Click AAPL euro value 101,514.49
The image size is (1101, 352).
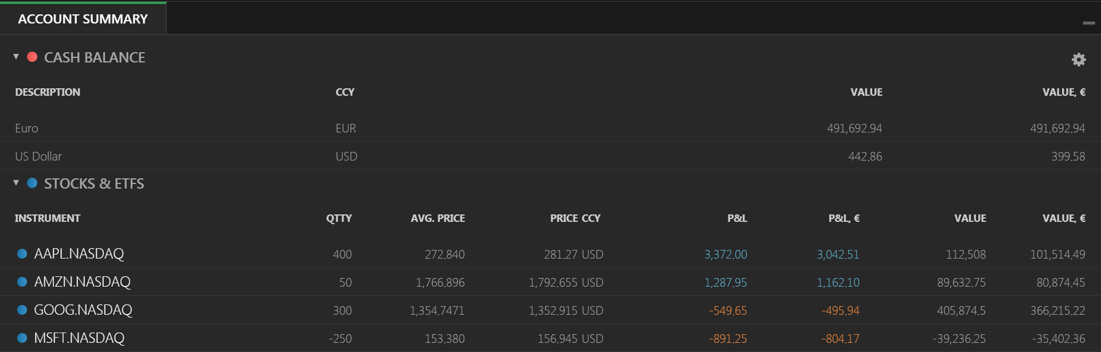[1057, 255]
